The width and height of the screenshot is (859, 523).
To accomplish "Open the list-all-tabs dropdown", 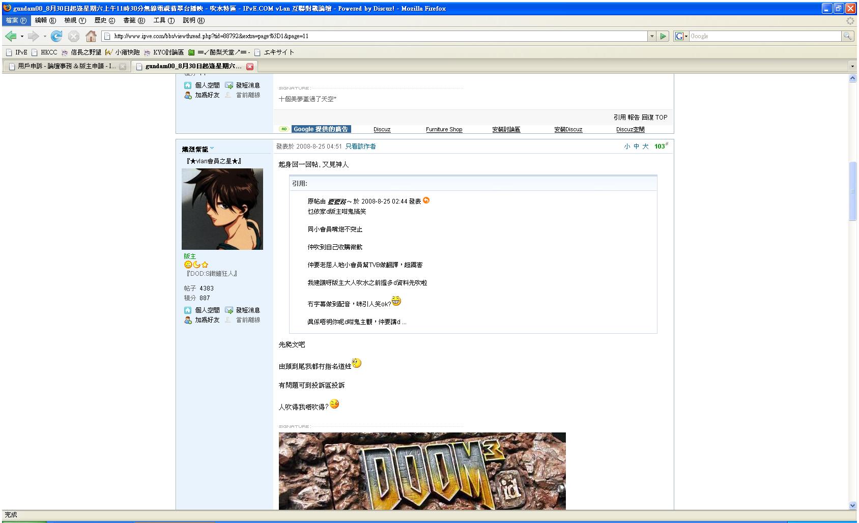I will click(852, 66).
